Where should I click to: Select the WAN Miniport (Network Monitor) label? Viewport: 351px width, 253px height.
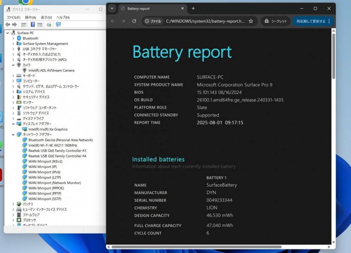(x=55, y=183)
